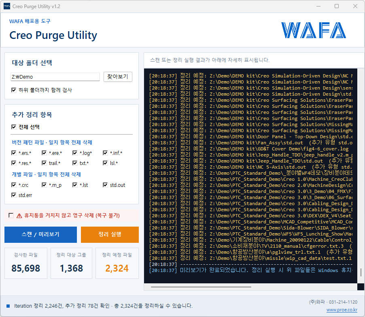Uncheck the std.err checkbox

(14, 195)
